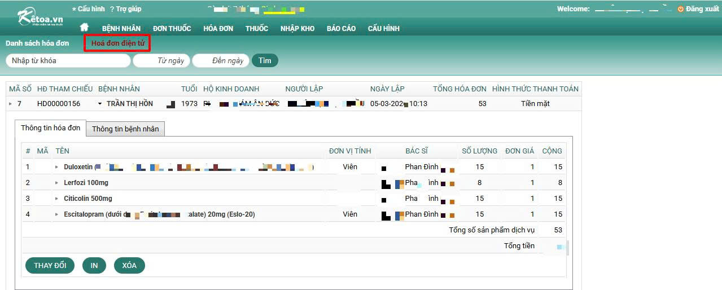Click the power icon beside Đăng xuất

pos(680,9)
